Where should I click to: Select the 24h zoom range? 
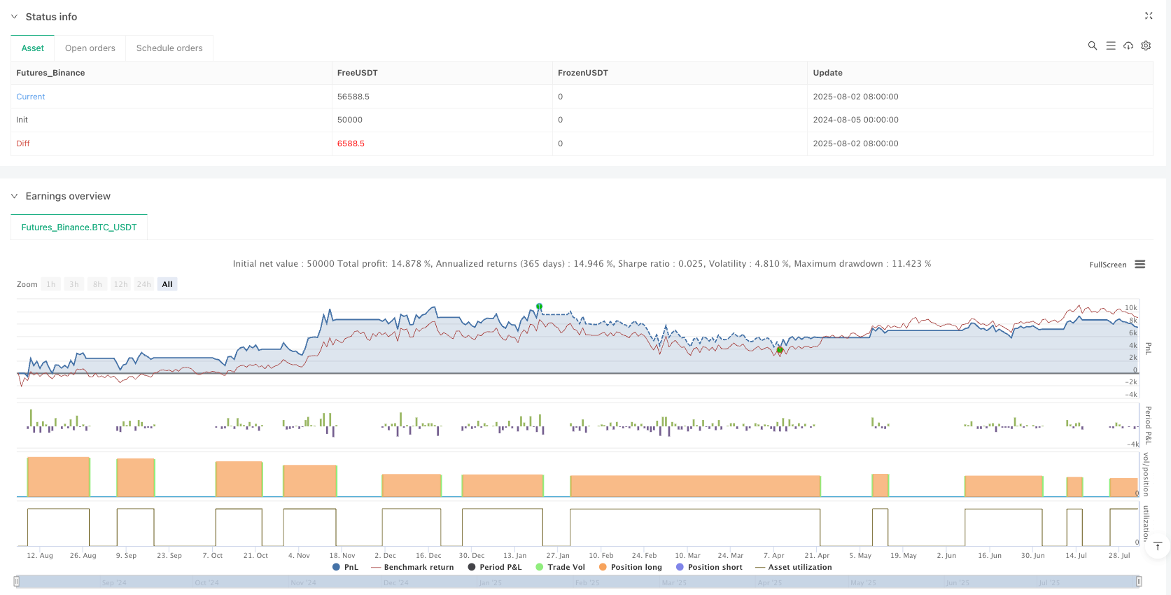click(x=143, y=284)
